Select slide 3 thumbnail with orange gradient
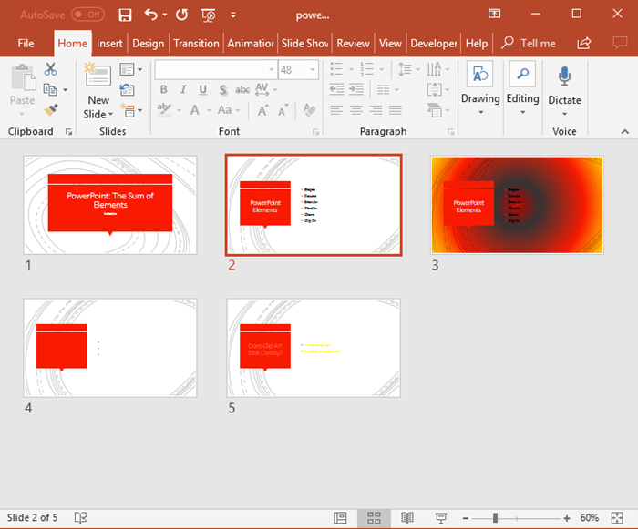638x529 pixels. point(517,204)
